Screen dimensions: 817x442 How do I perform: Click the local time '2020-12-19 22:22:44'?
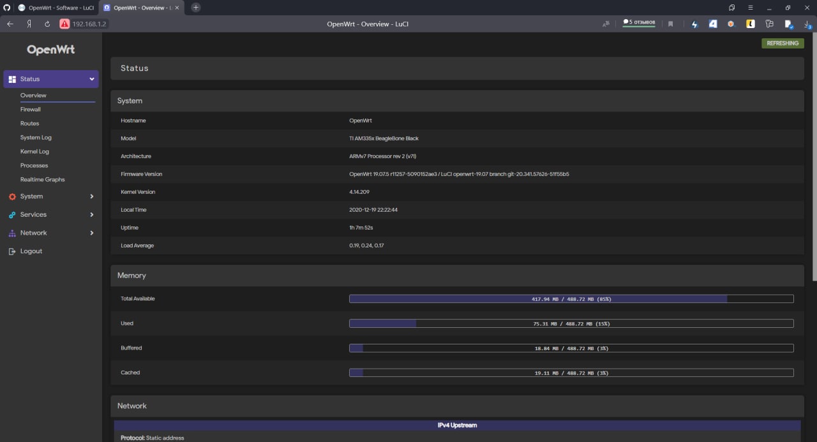click(x=373, y=210)
